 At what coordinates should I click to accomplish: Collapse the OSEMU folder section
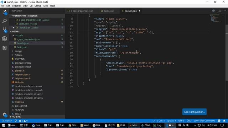point(37,32)
